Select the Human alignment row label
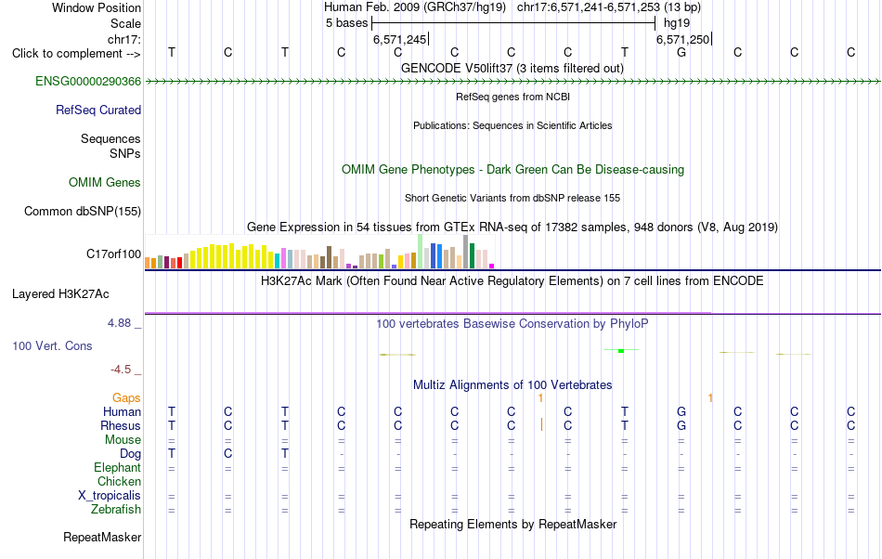882x559 pixels. [122, 412]
